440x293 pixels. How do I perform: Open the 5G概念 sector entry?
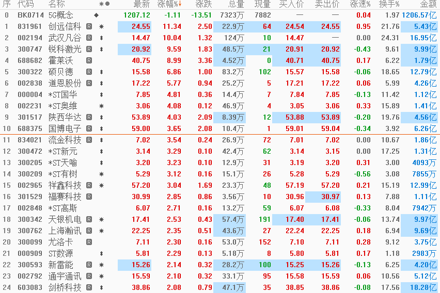60,15
